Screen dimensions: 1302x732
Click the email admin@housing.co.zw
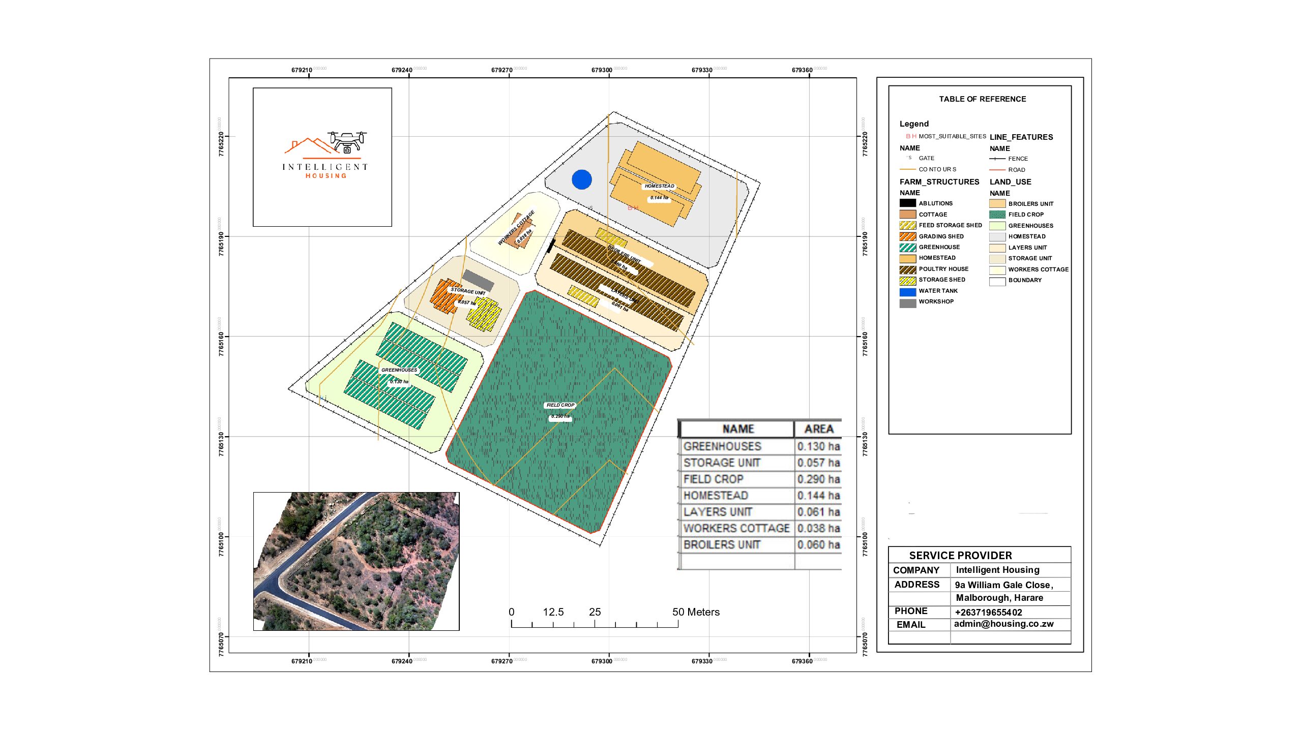tap(1003, 624)
